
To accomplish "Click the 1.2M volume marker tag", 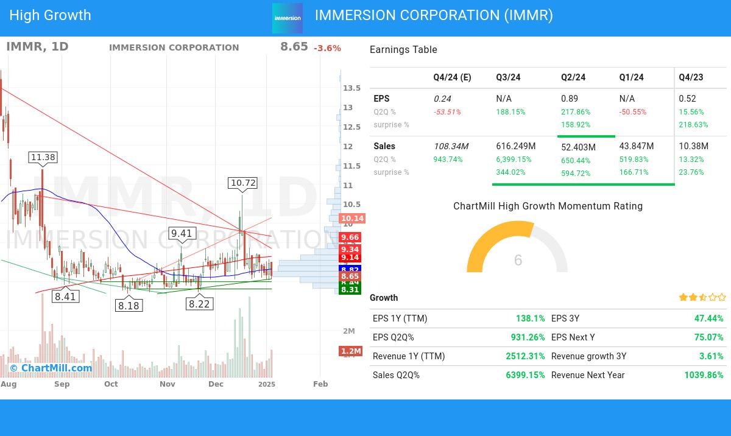I will point(351,351).
